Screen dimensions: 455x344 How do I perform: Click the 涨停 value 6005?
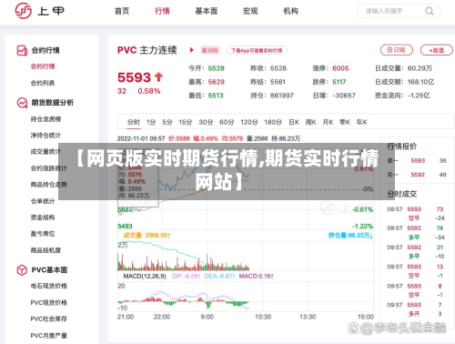[340, 68]
